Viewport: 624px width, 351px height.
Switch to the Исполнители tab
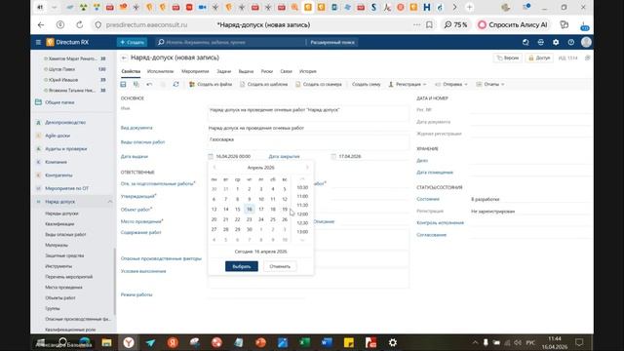160,71
